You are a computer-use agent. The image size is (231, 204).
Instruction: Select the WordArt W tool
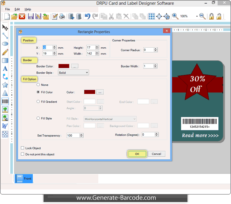5,126
